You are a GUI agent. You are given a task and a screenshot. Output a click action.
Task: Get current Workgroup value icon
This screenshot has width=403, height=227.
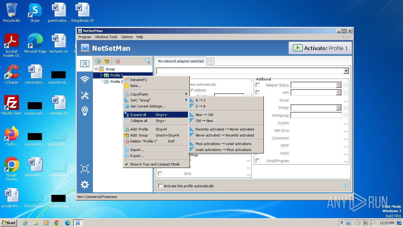(x=345, y=115)
